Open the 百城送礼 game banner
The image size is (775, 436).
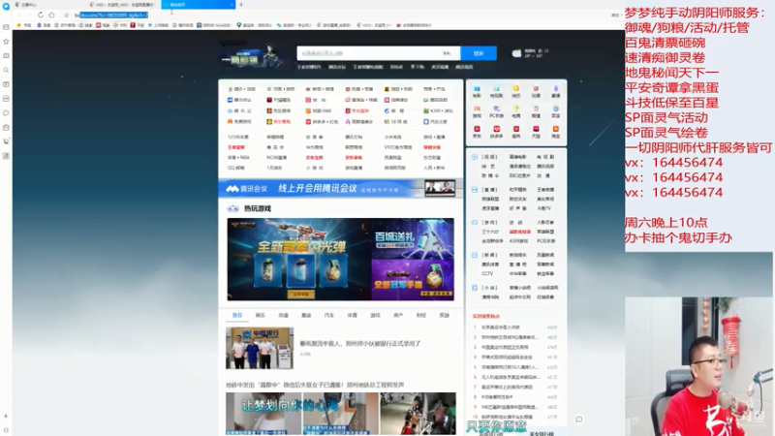(x=413, y=238)
